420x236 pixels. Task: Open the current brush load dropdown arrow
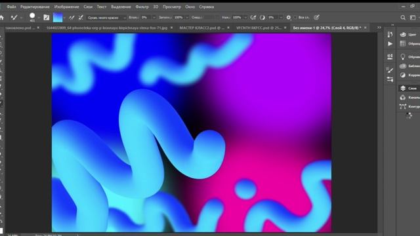64,18
